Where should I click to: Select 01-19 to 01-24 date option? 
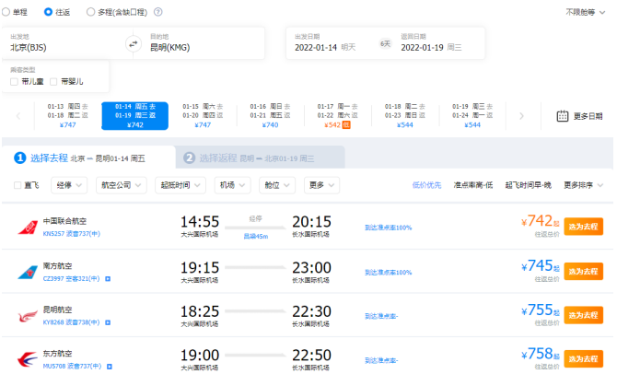click(472, 116)
